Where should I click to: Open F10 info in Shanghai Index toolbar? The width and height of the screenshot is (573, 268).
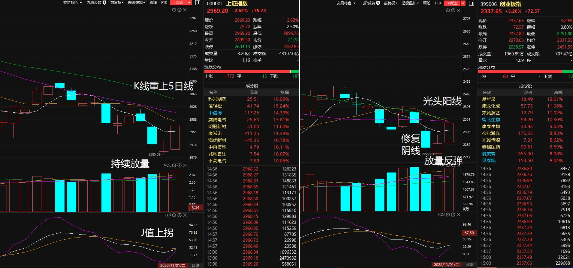[164, 3]
